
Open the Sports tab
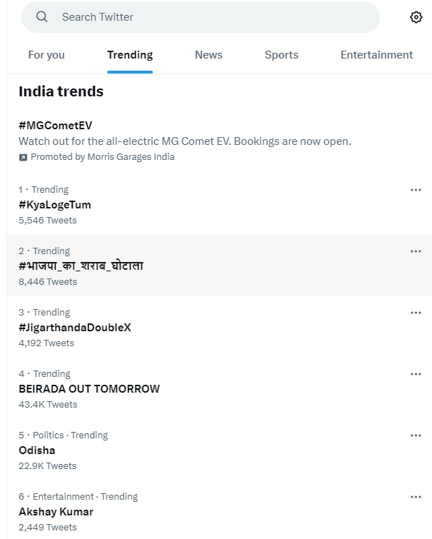pos(281,55)
